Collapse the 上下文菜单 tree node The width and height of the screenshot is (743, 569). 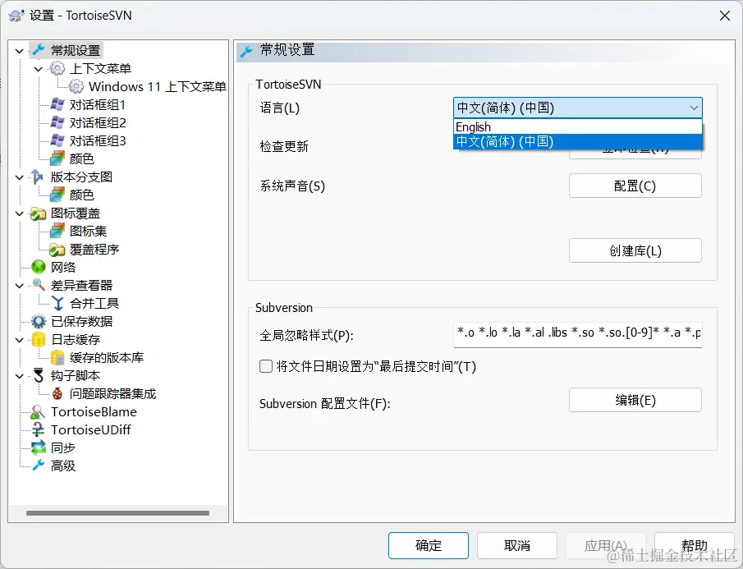point(39,69)
